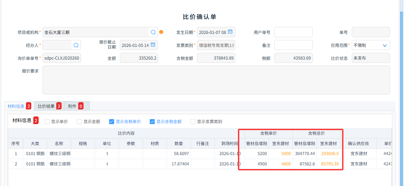The image size is (404, 186).
Task: Click orange info icon beside project field
Action: 161,32
